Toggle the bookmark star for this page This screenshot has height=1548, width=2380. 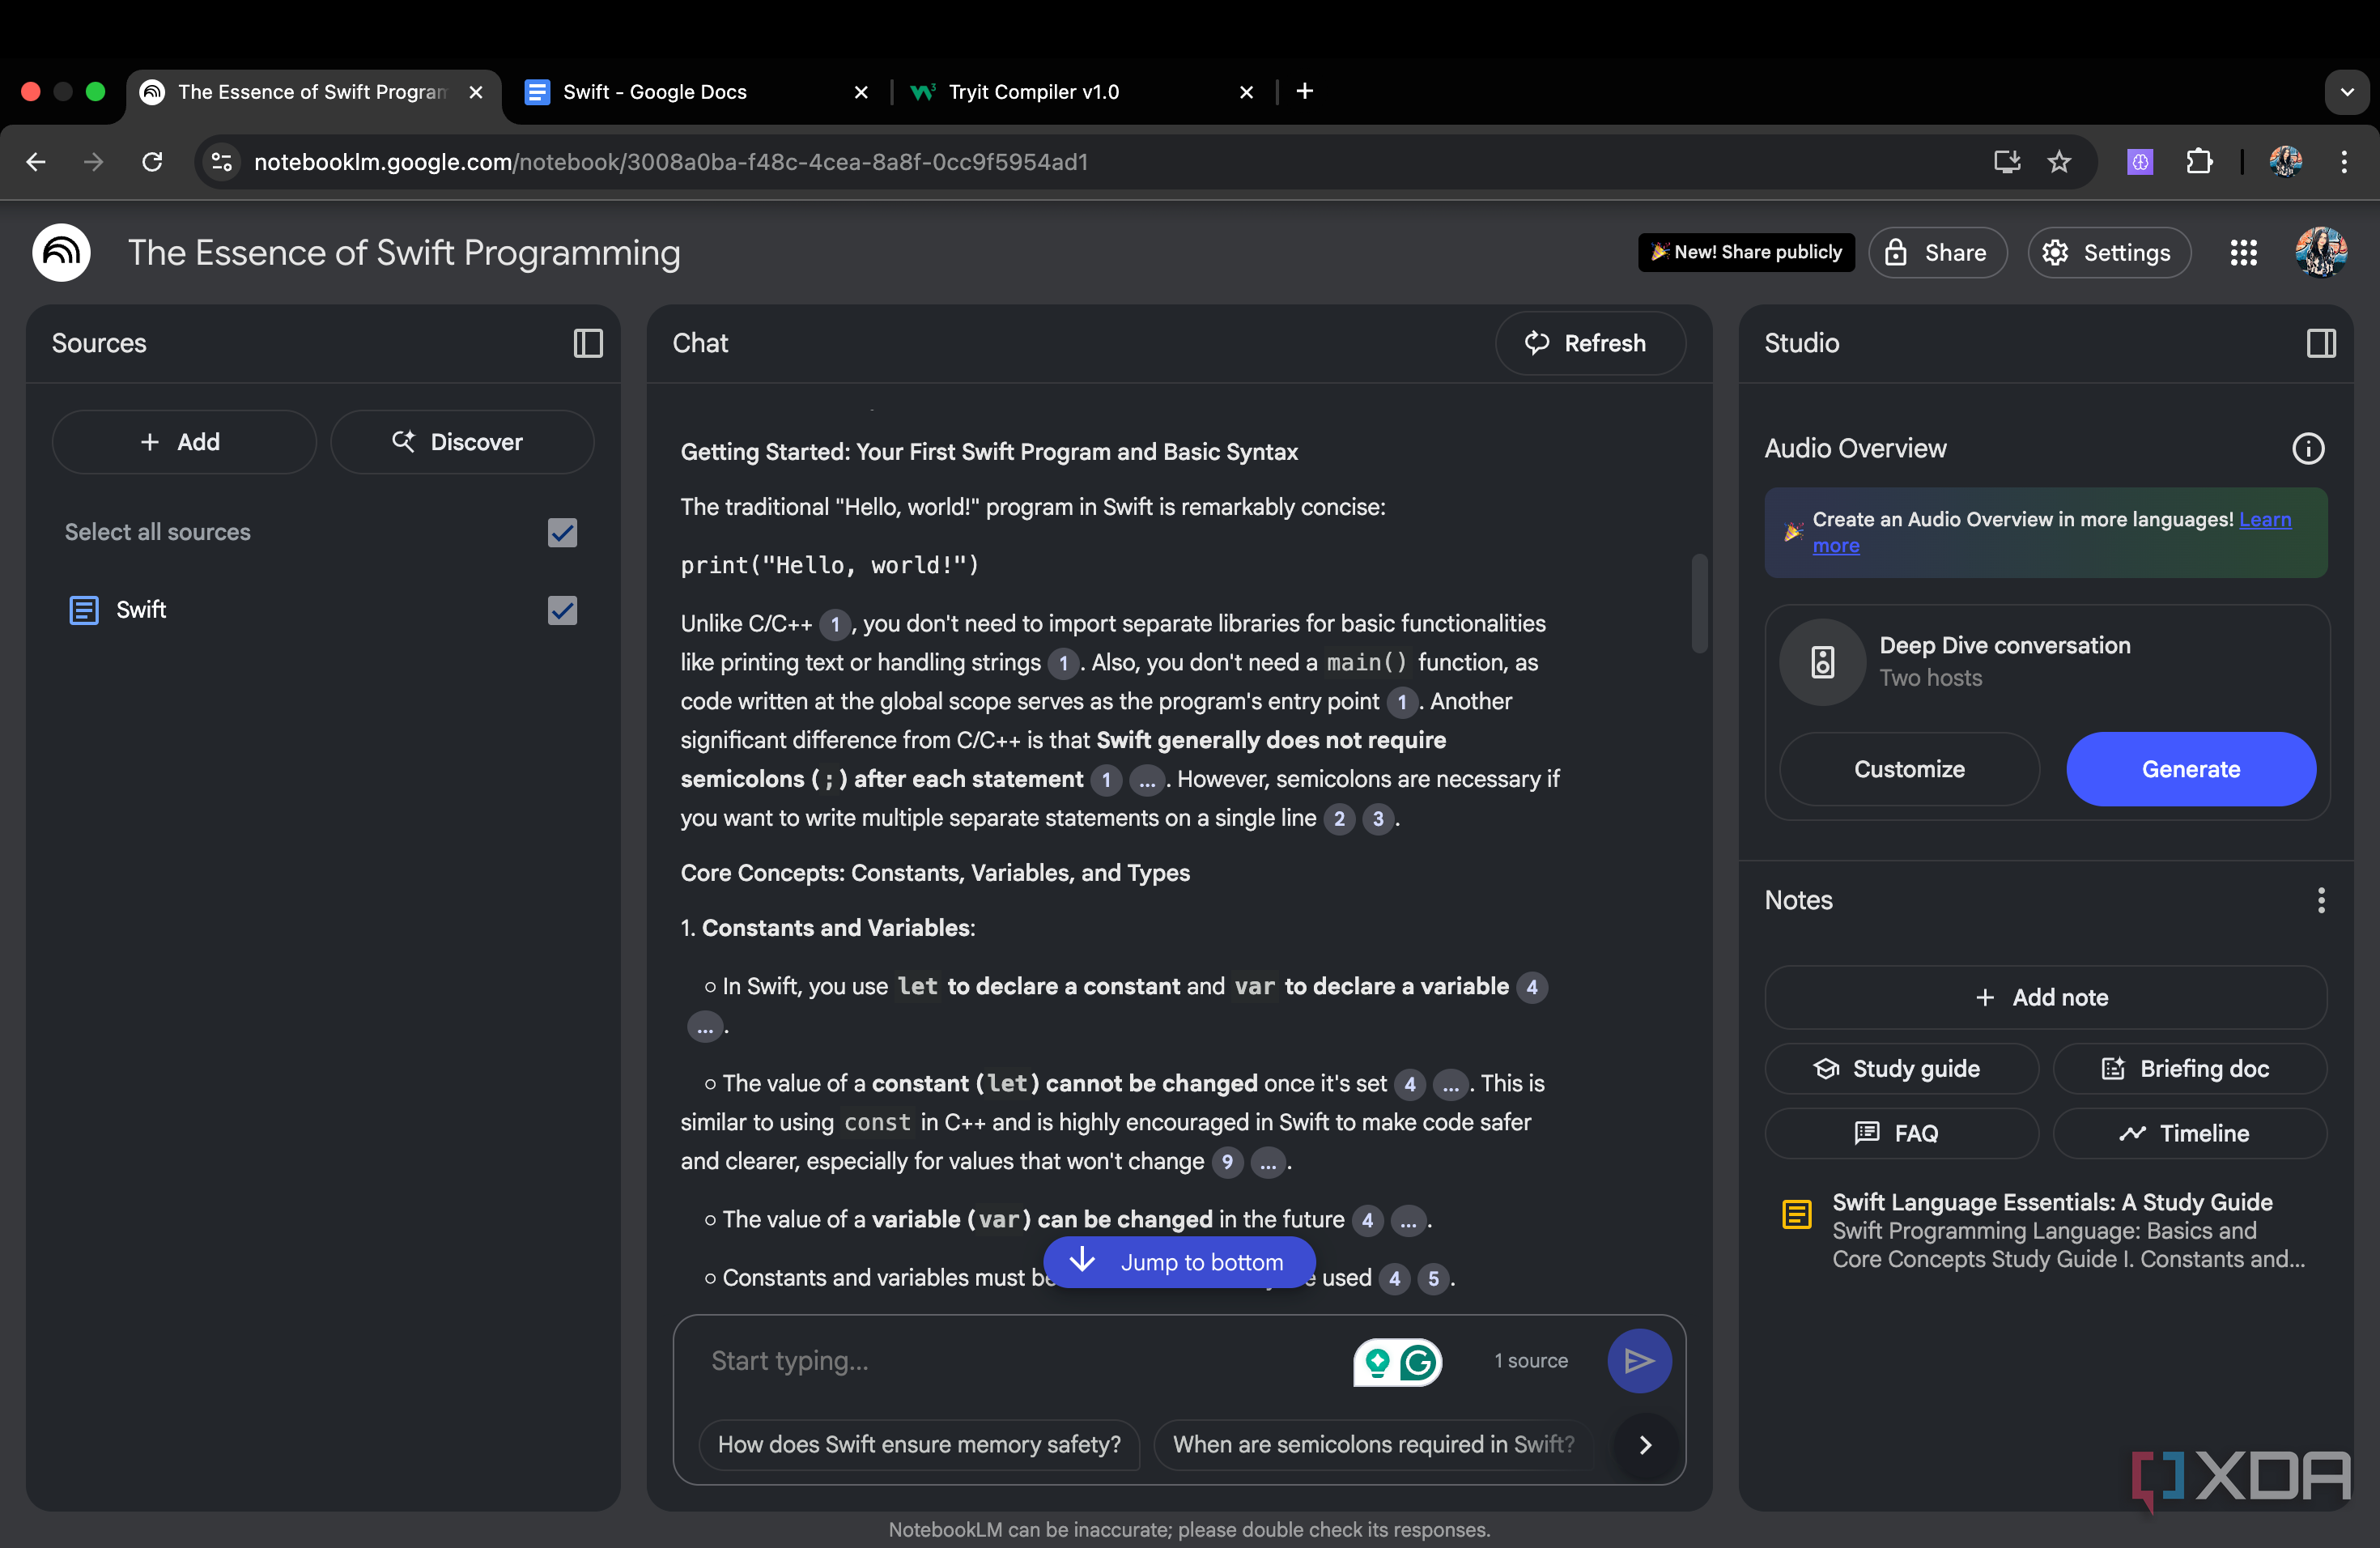(x=2061, y=161)
